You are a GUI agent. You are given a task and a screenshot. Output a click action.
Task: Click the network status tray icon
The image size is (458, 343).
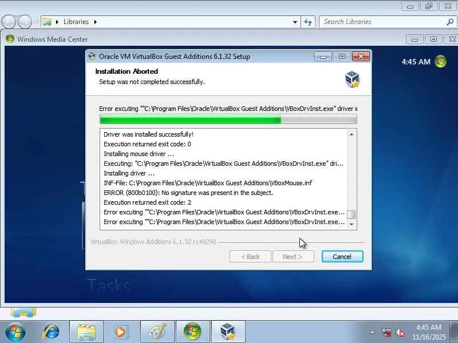tap(386, 332)
